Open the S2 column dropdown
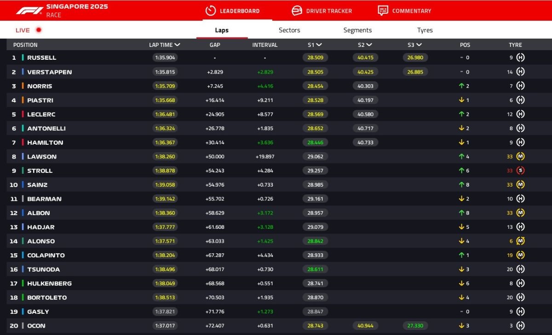The height and width of the screenshot is (335, 552). coord(369,45)
